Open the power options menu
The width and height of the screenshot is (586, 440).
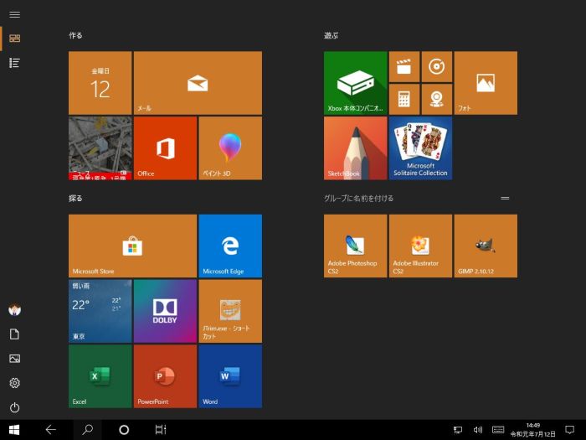coord(14,407)
